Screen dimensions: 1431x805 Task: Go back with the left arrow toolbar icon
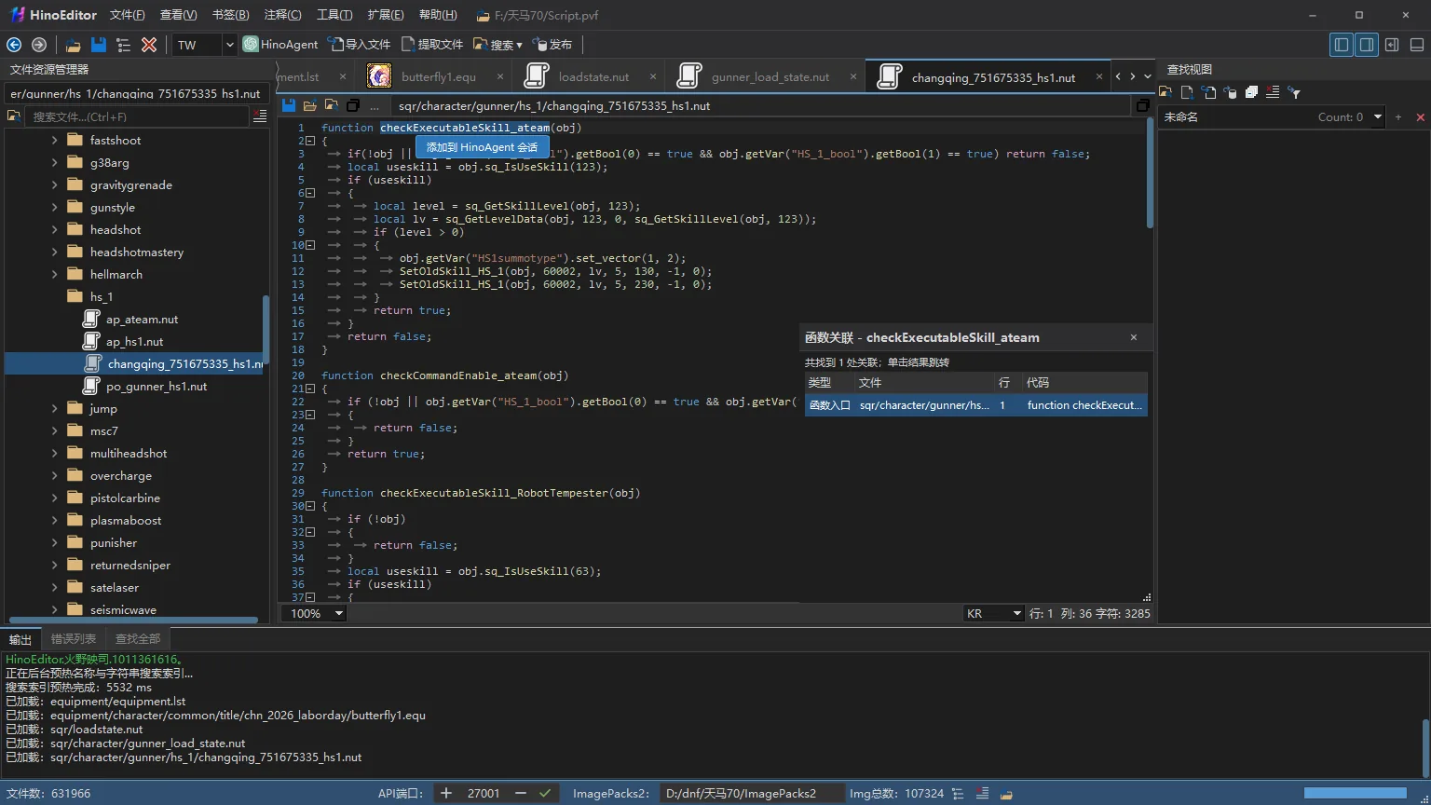coord(14,45)
